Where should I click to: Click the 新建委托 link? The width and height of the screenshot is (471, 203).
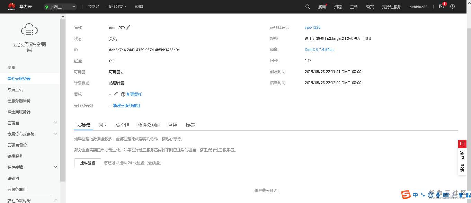click(134, 94)
